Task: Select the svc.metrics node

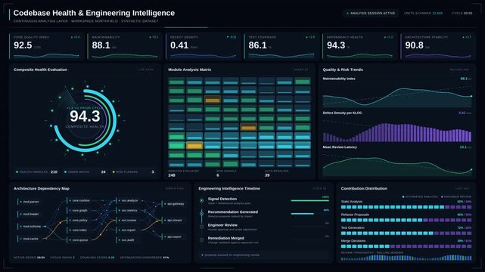Action: (128, 210)
